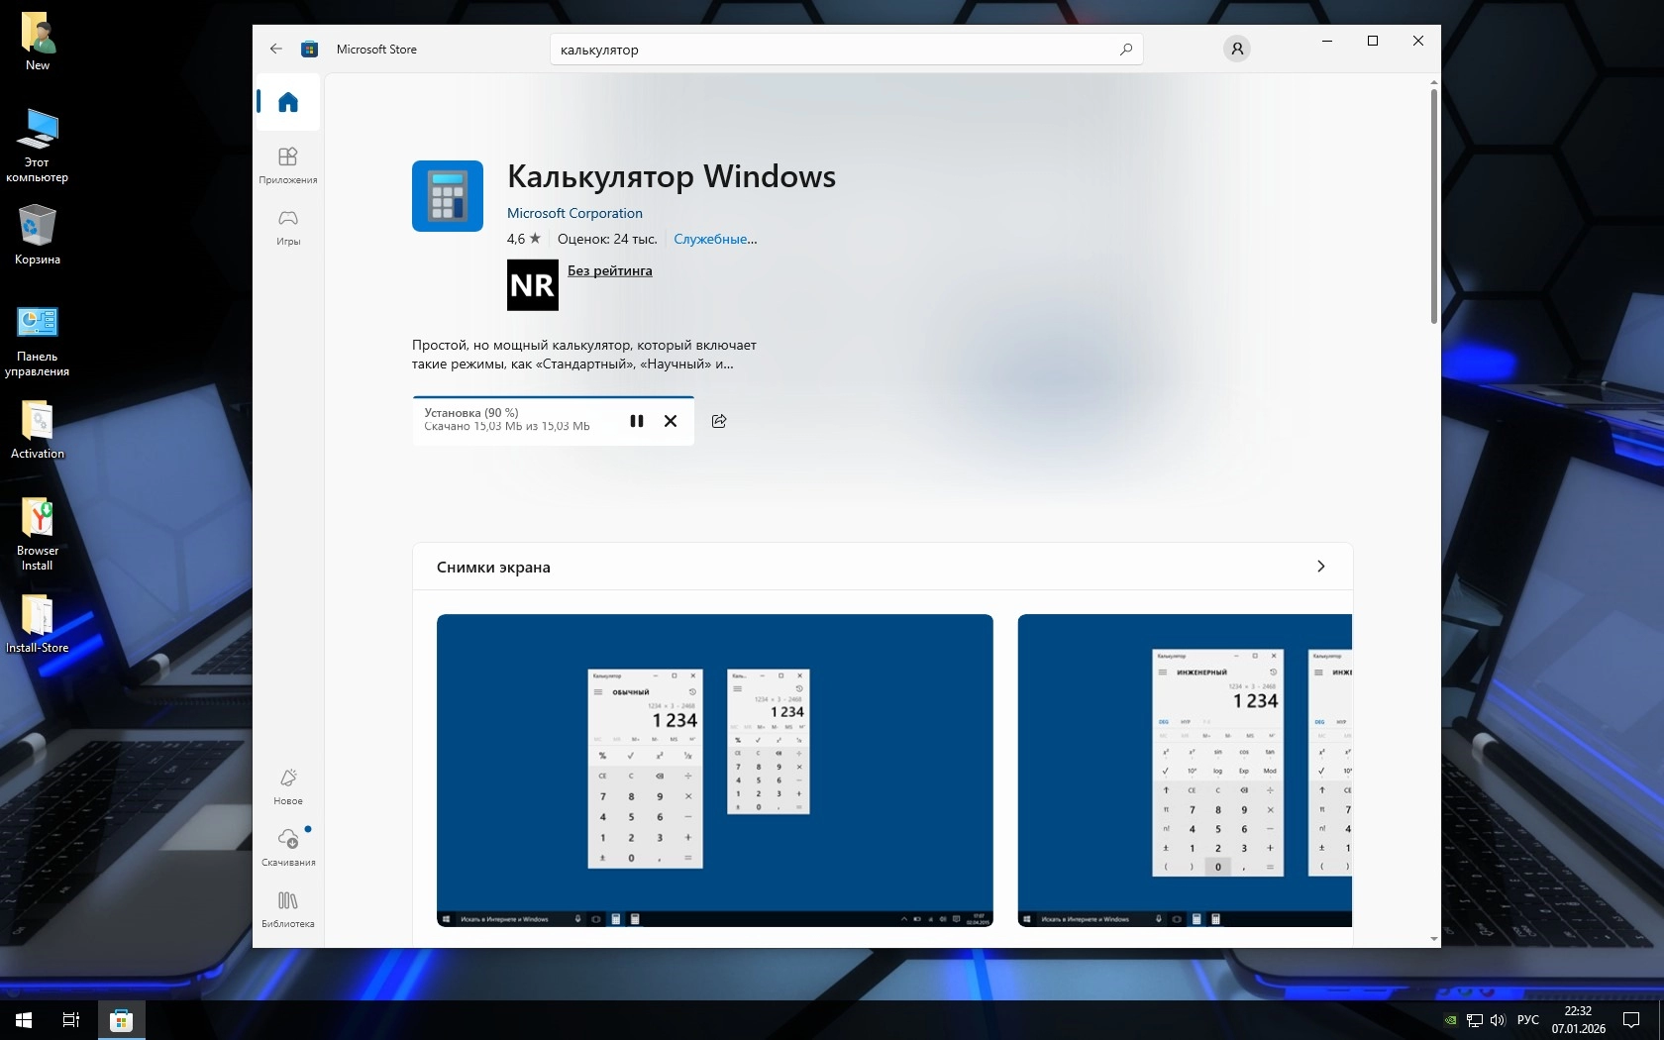Open the volume control tray icon
Screen dimensions: 1664x1040
click(x=1498, y=1020)
